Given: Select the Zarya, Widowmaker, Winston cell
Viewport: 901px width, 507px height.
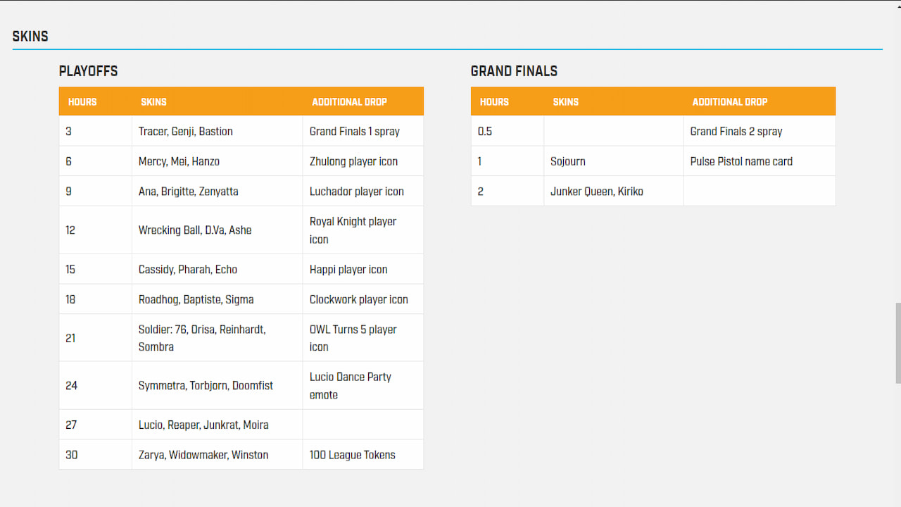Looking at the screenshot, I should (x=203, y=455).
